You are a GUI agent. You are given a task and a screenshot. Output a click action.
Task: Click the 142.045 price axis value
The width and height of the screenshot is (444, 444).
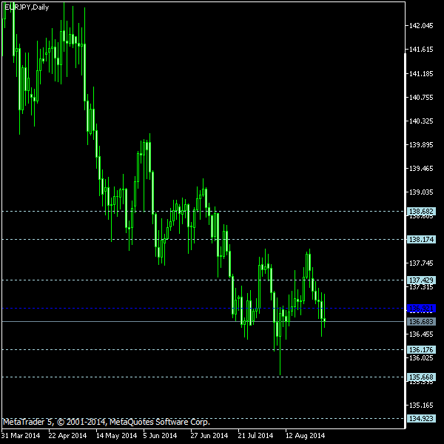(x=421, y=26)
